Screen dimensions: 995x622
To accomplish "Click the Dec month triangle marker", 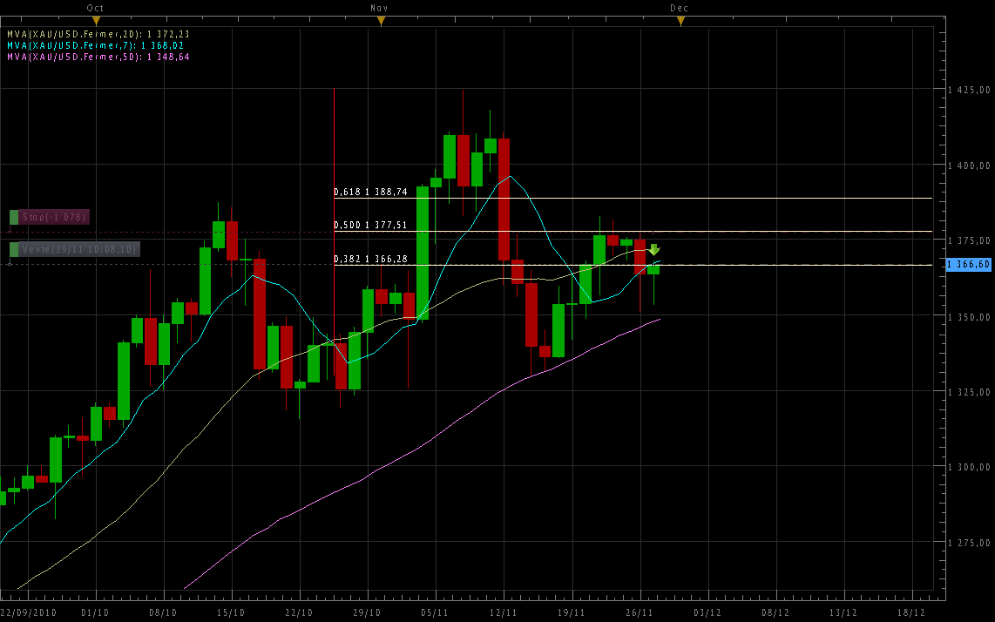I will pos(680,19).
